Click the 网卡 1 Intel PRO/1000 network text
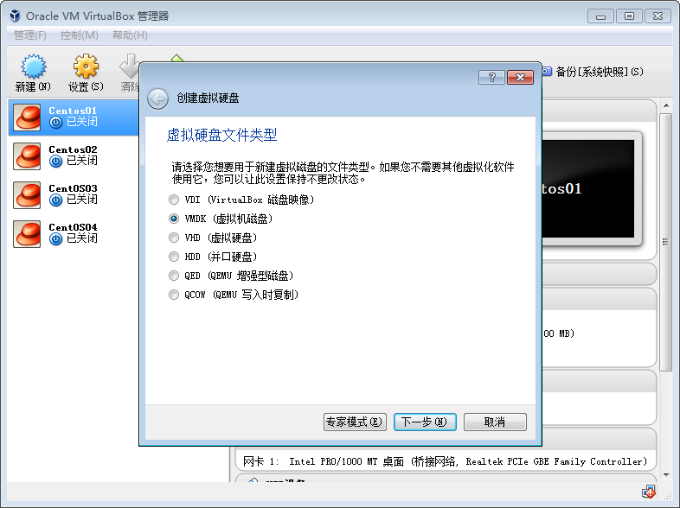This screenshot has width=680, height=508. [445, 461]
